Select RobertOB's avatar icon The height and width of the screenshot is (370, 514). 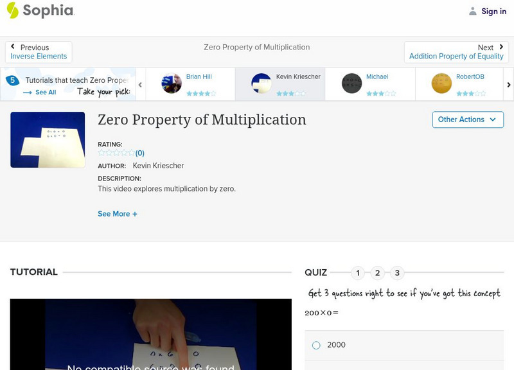coord(441,84)
